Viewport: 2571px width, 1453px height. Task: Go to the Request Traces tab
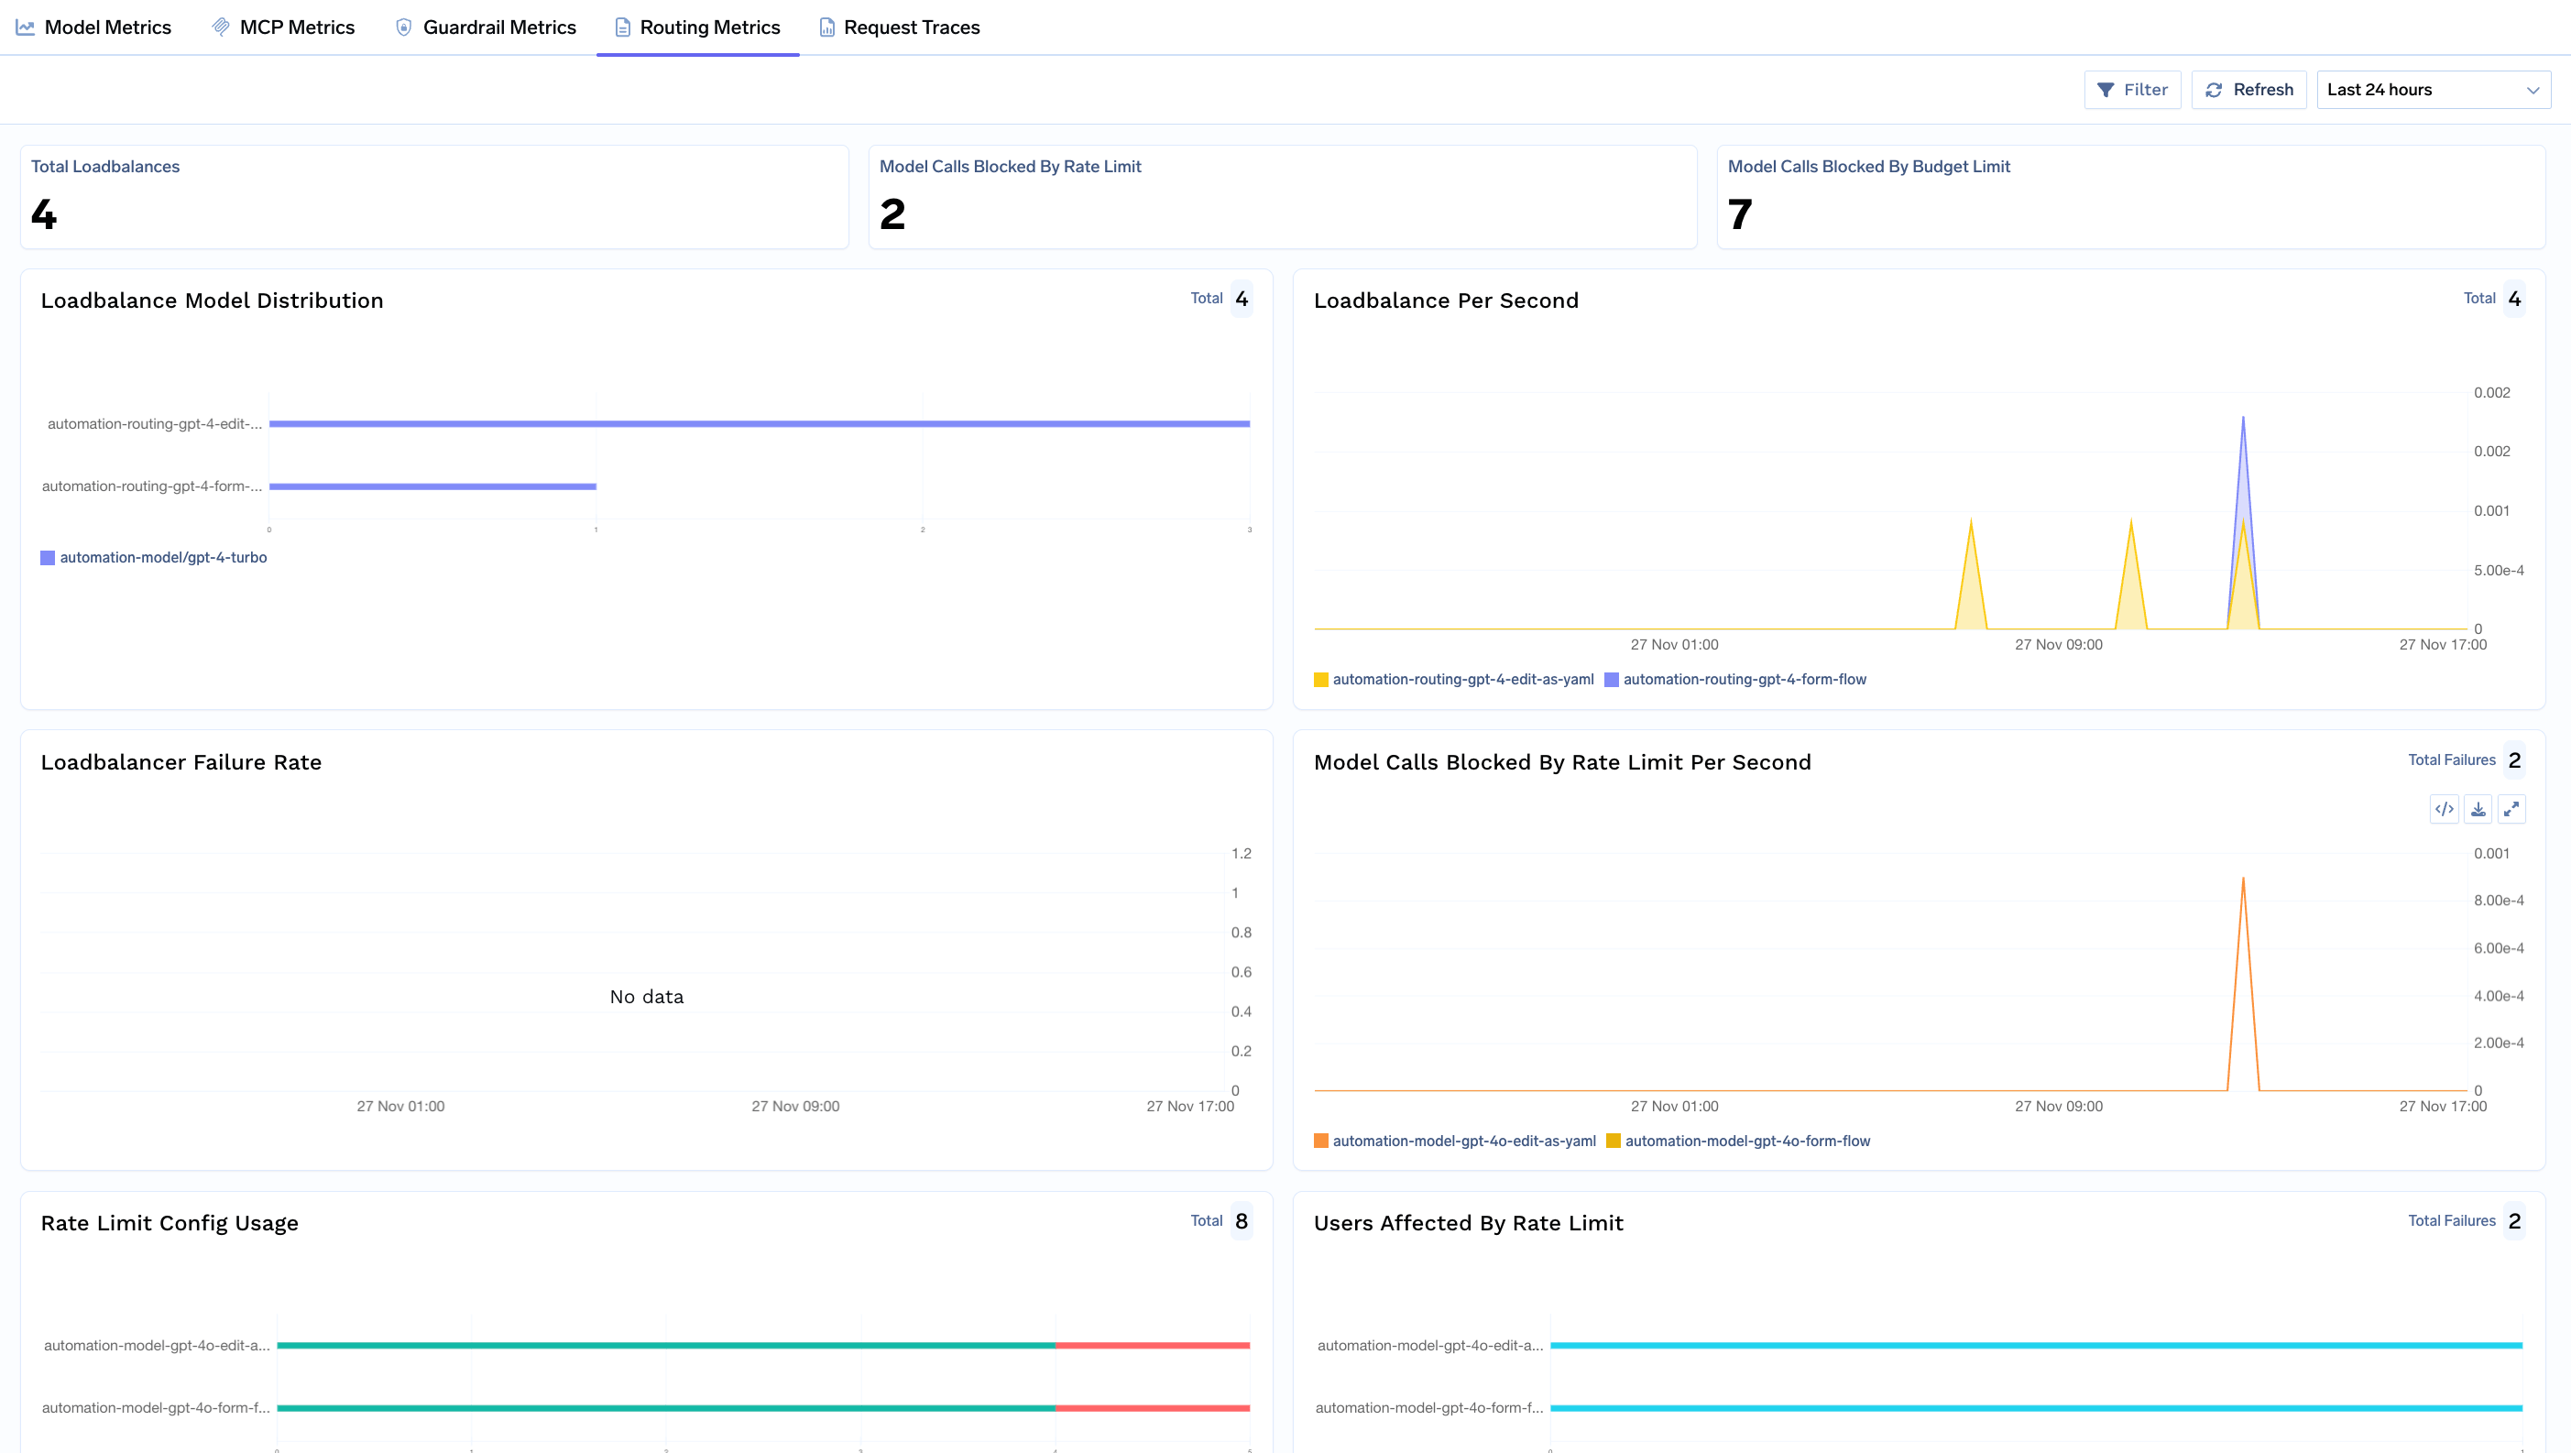899,27
